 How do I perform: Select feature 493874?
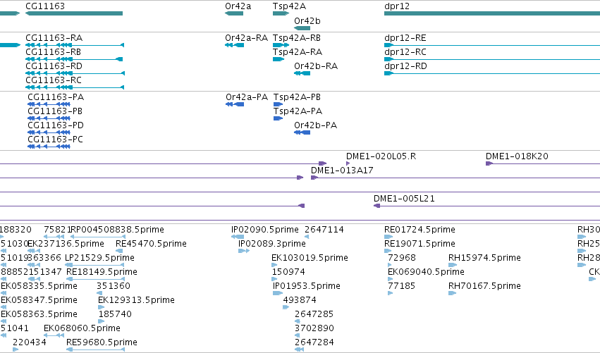300,301
